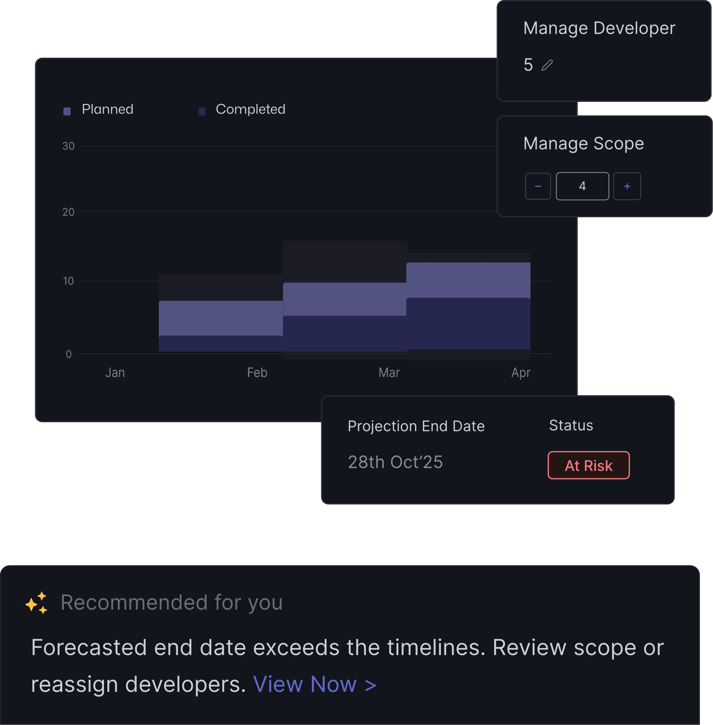Select the Mar label on chart axis

coord(389,373)
